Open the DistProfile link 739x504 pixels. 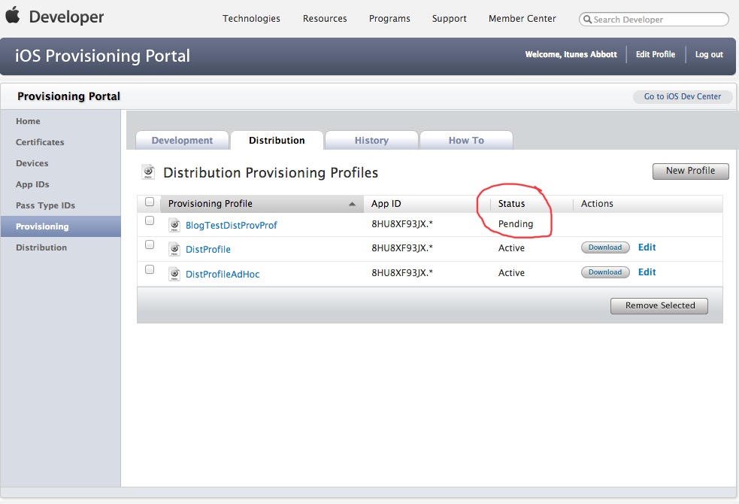pyautogui.click(x=207, y=250)
